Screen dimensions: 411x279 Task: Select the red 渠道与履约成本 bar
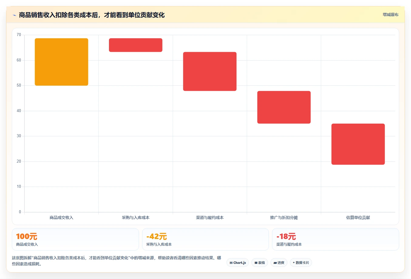tap(210, 71)
